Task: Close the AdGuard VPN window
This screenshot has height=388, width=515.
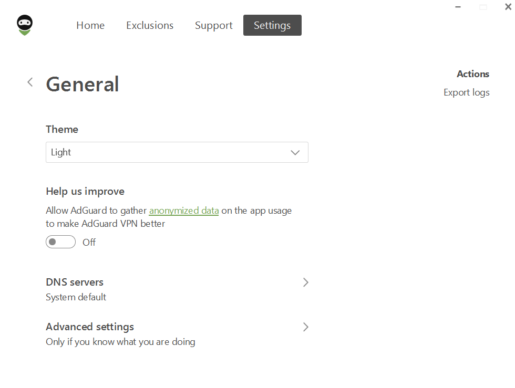Action: tap(508, 7)
